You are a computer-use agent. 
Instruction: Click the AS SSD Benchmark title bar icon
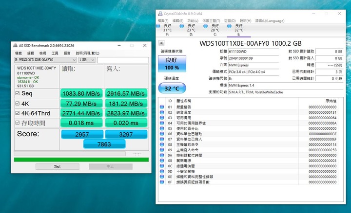click(15, 46)
